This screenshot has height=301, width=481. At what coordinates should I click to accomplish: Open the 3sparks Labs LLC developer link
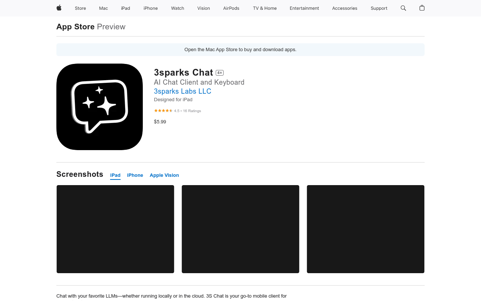(183, 91)
